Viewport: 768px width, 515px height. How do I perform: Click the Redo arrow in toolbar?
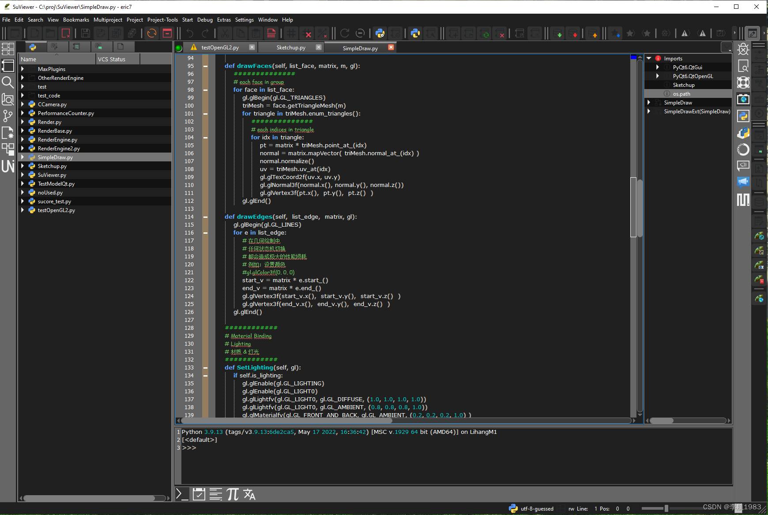pyautogui.click(x=205, y=33)
